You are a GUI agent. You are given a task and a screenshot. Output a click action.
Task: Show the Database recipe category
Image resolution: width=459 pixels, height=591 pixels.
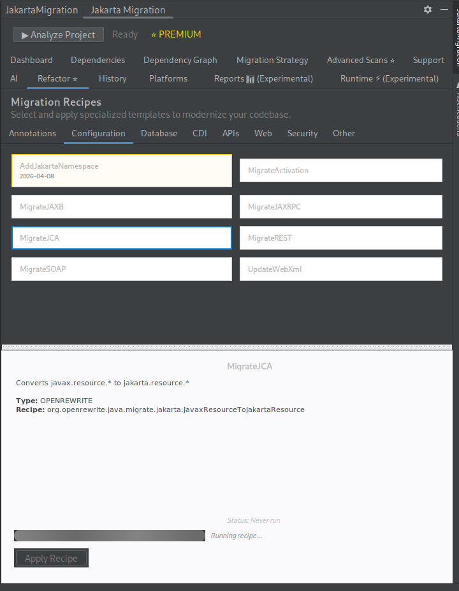tap(159, 134)
